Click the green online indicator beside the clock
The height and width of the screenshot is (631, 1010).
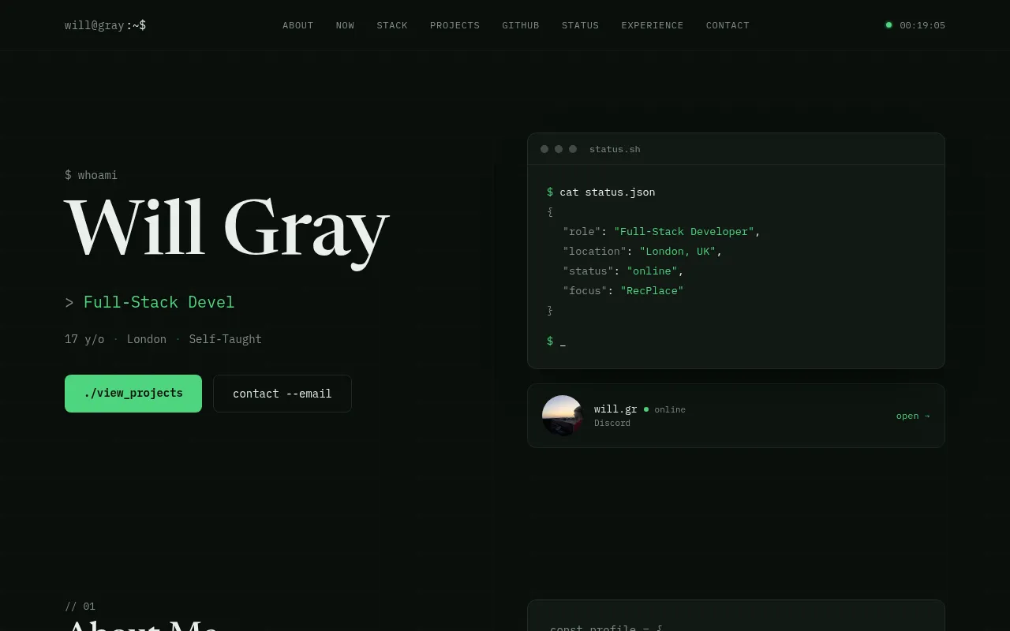888,25
